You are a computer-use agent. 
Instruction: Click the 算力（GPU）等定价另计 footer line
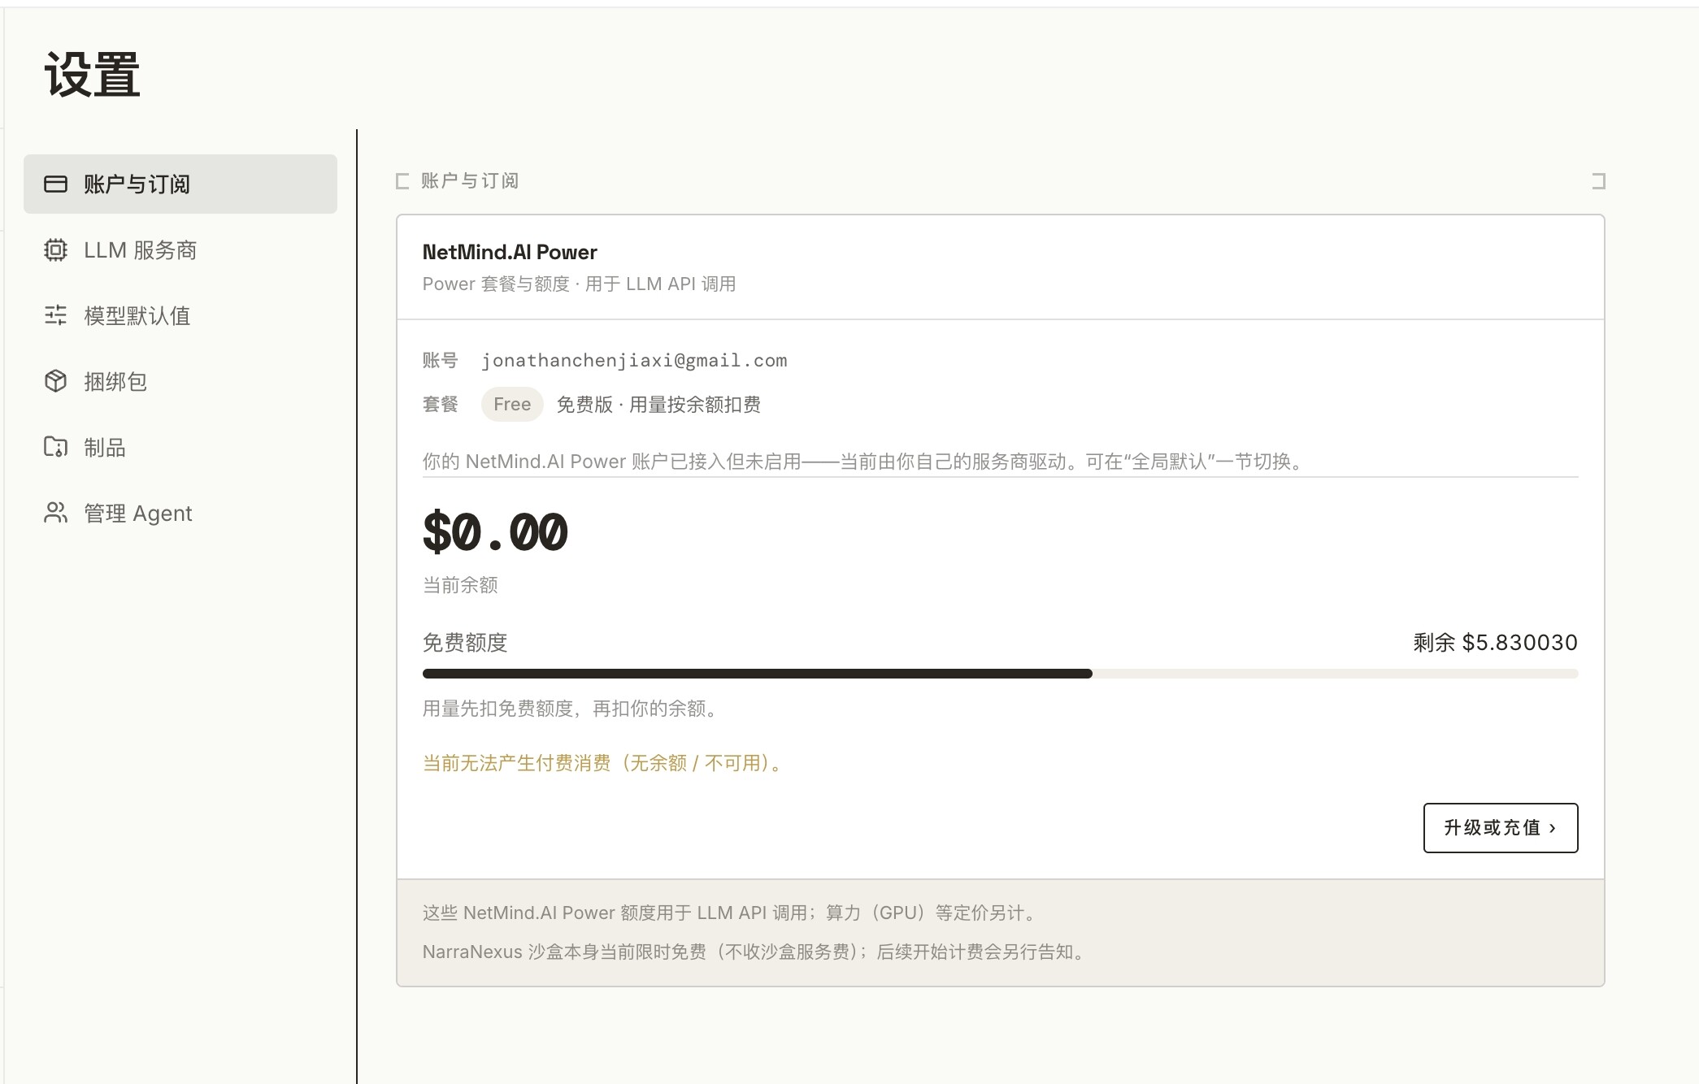coord(730,913)
